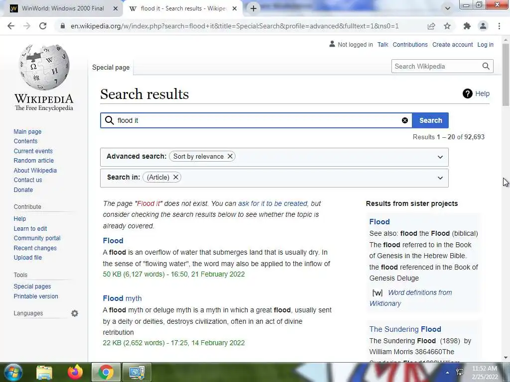Open Upload file
Screen dimensions: 510x382
pos(28,258)
